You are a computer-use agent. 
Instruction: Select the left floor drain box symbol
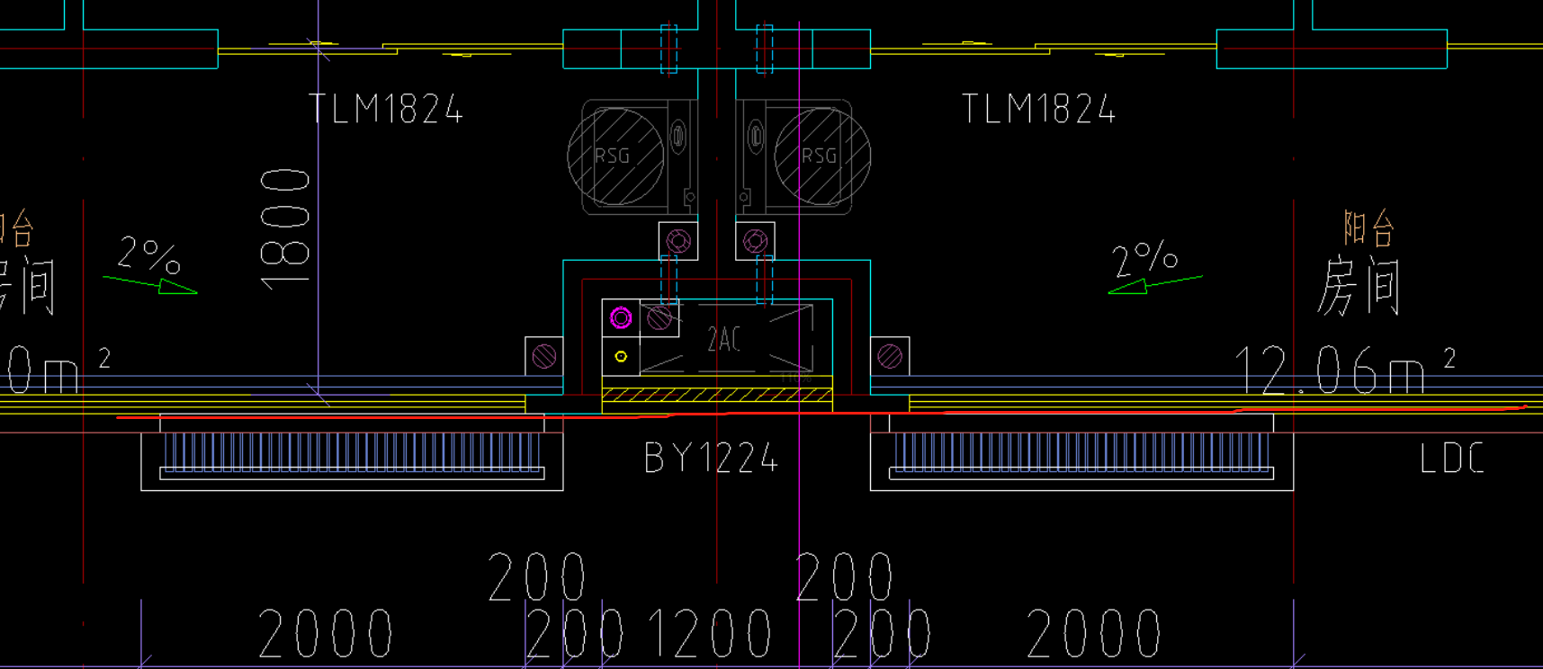click(678, 241)
